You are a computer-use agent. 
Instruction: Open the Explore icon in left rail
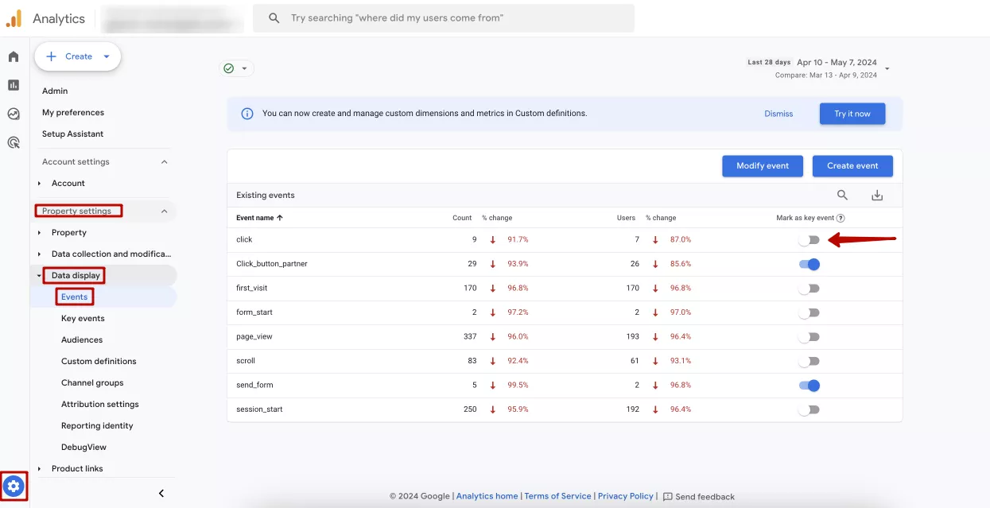pos(14,114)
